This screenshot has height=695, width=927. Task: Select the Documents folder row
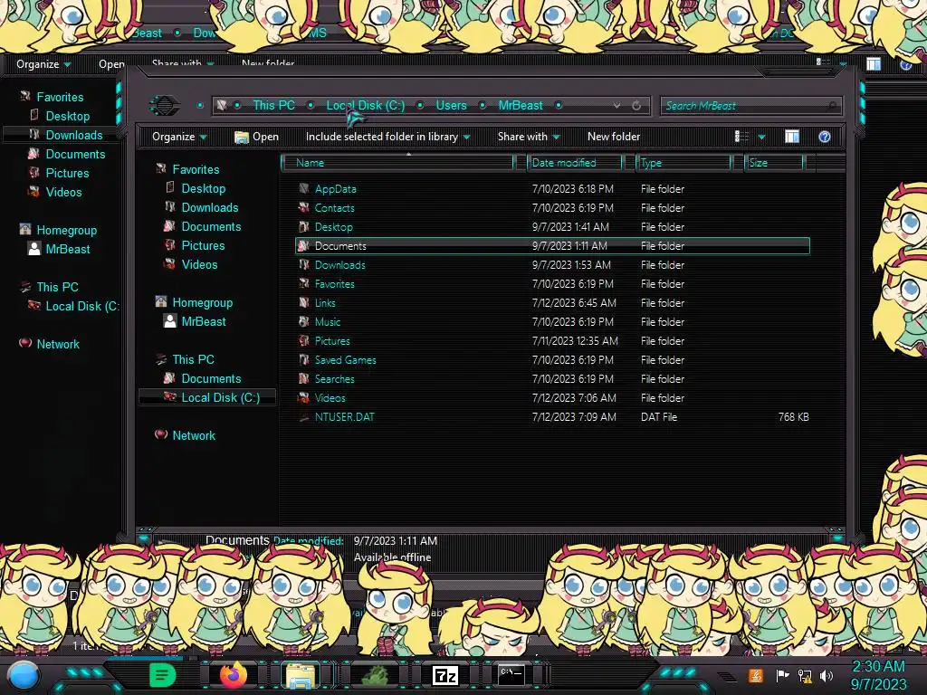(552, 246)
